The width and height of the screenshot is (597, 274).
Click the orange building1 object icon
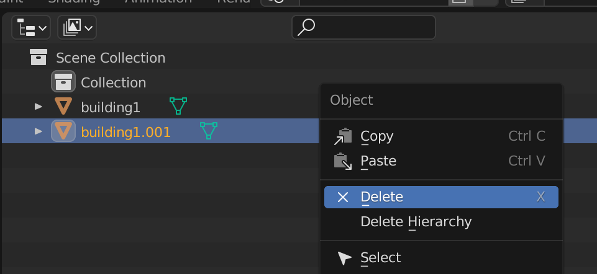click(63, 107)
